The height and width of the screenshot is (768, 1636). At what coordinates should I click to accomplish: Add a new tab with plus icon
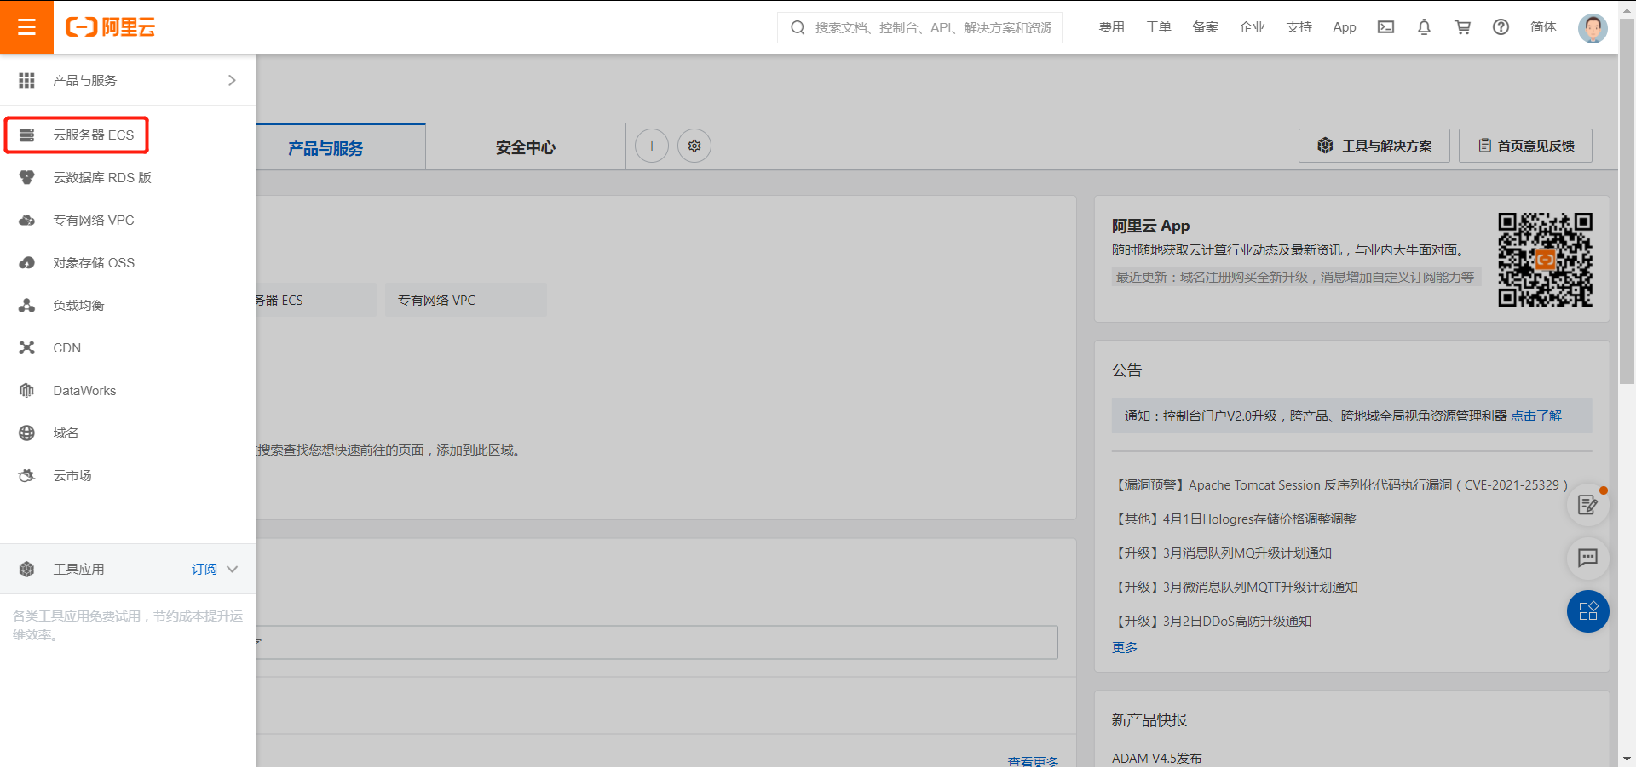652,146
